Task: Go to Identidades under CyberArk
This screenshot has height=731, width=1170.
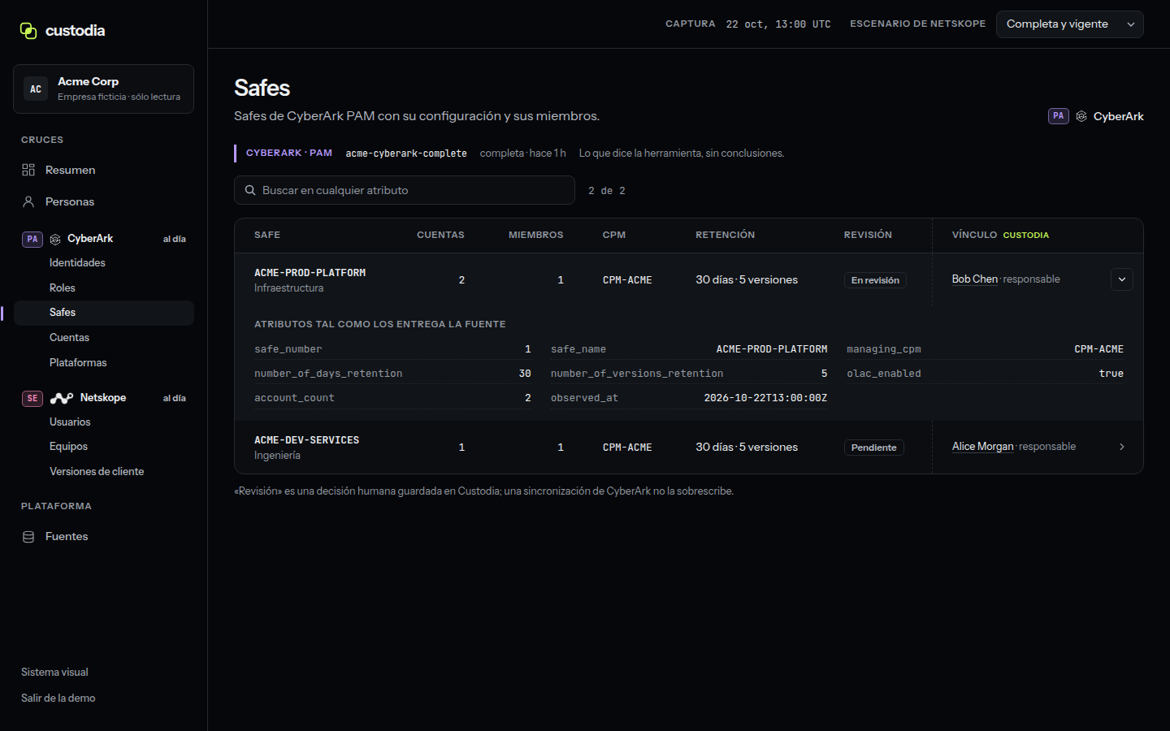Action: tap(103, 263)
